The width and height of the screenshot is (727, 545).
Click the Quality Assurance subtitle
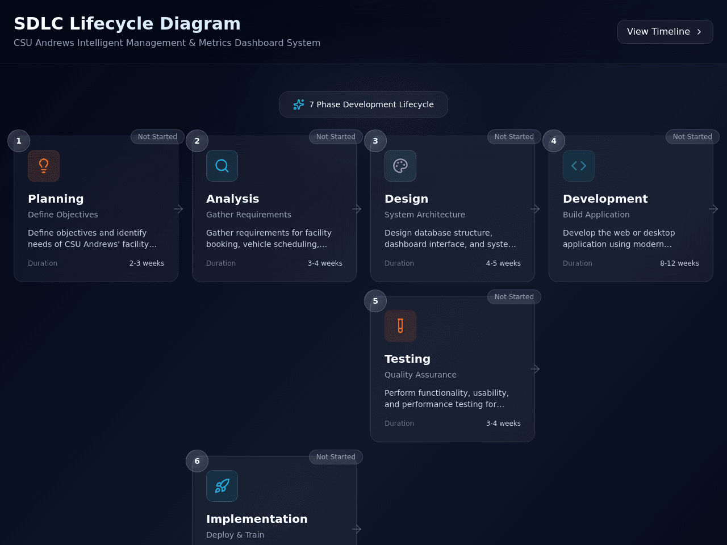420,375
